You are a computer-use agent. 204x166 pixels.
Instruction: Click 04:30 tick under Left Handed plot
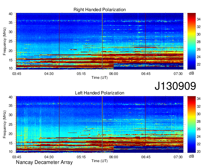[x=49, y=157]
